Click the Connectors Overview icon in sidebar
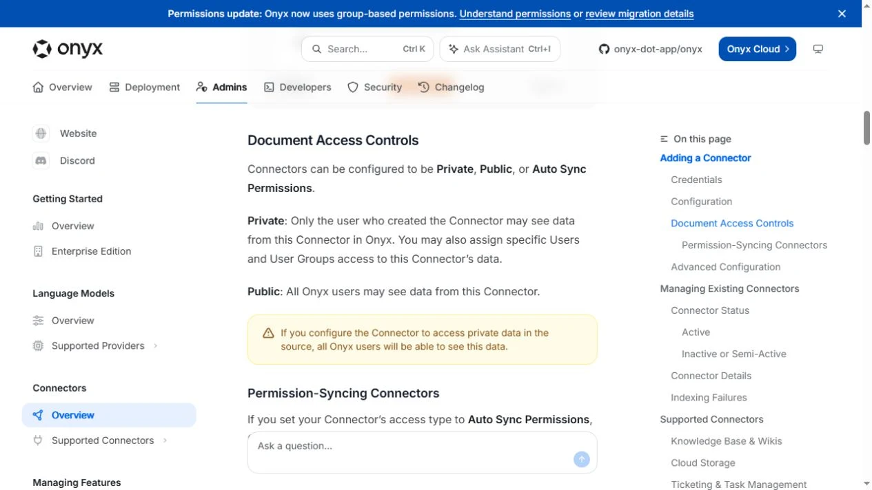The height and width of the screenshot is (490, 872). click(x=38, y=415)
